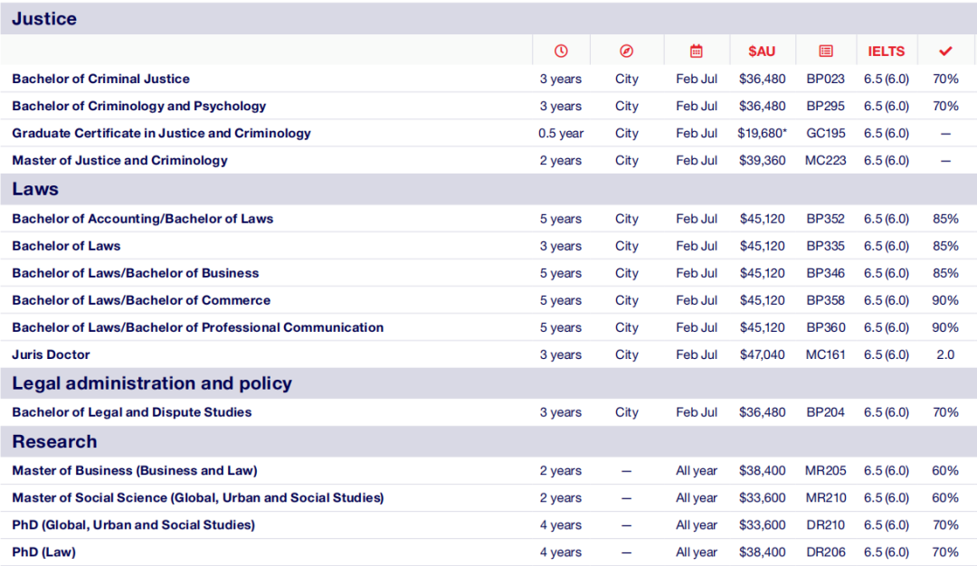The height and width of the screenshot is (566, 977).
Task: Click 60% in the MR205 row
Action: [x=945, y=471]
